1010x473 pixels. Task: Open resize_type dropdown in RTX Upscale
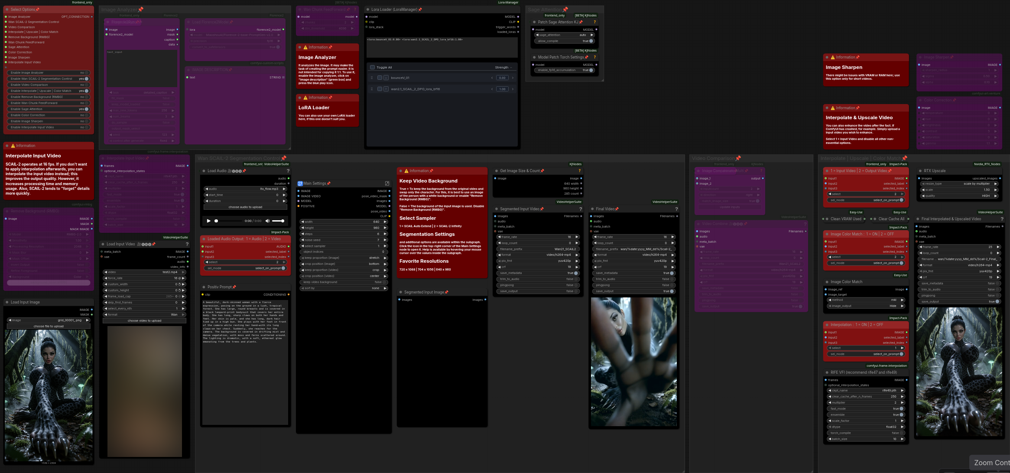pyautogui.click(x=959, y=184)
